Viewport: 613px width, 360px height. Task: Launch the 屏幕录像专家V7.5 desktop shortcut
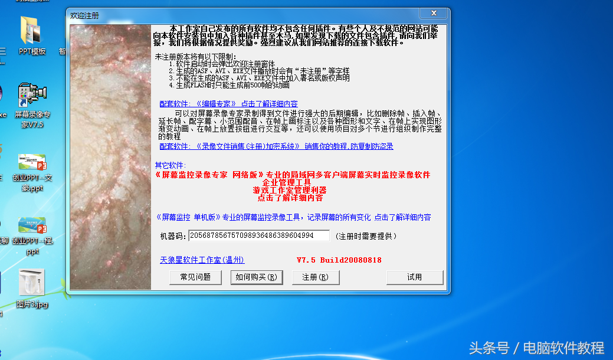click(x=32, y=105)
